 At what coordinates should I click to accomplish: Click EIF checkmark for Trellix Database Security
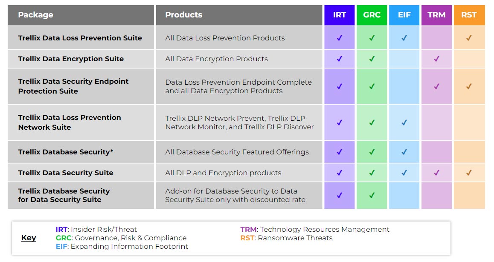pos(404,152)
